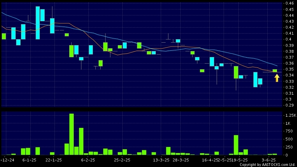Click the 0.32 price level label
The image size is (297, 167).
290,87
